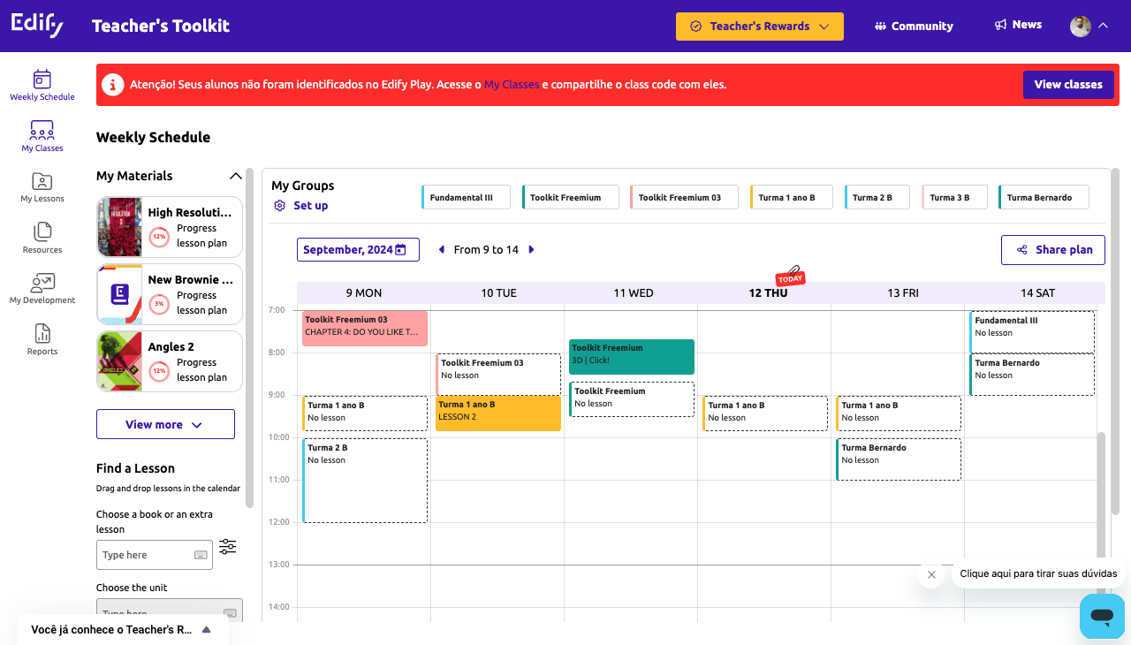Collapse the My Materials section

[235, 176]
